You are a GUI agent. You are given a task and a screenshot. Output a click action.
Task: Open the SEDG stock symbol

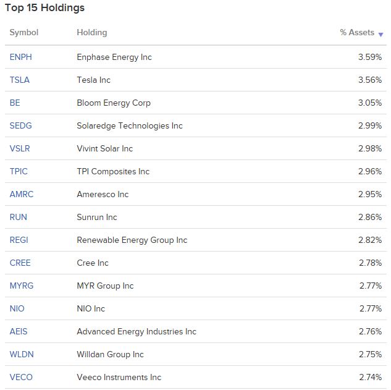(21, 125)
